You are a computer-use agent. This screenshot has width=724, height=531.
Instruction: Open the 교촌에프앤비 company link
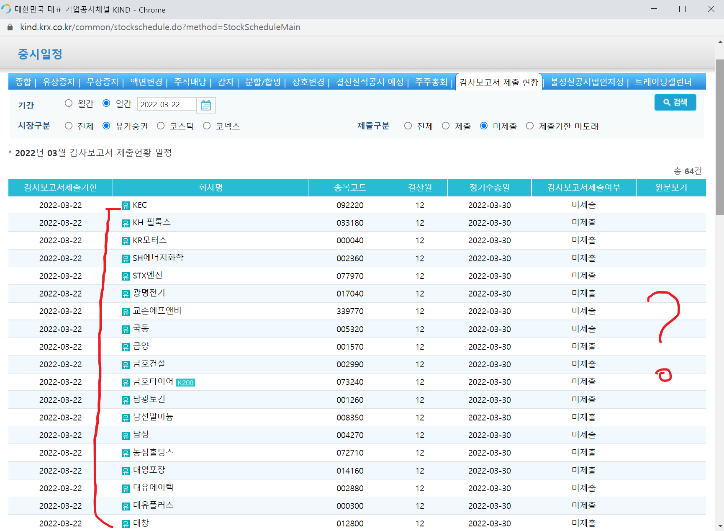point(157,311)
